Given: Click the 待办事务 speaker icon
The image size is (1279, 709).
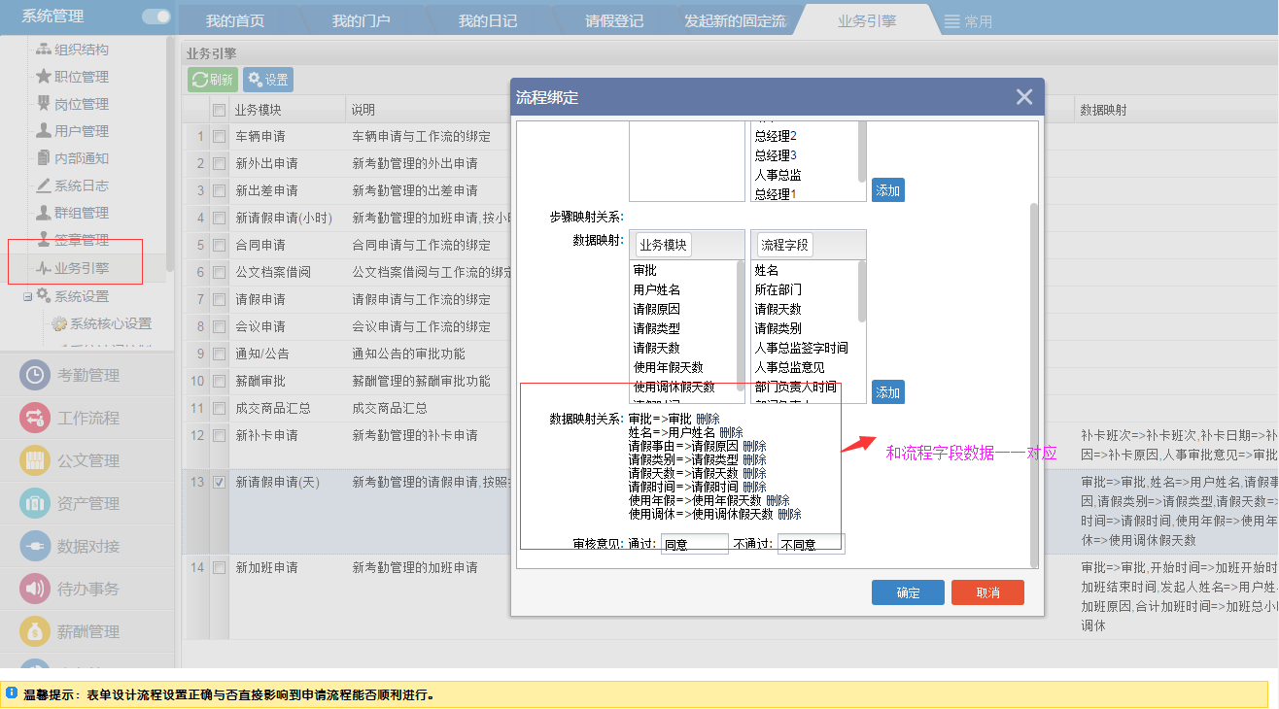Looking at the screenshot, I should point(35,590).
